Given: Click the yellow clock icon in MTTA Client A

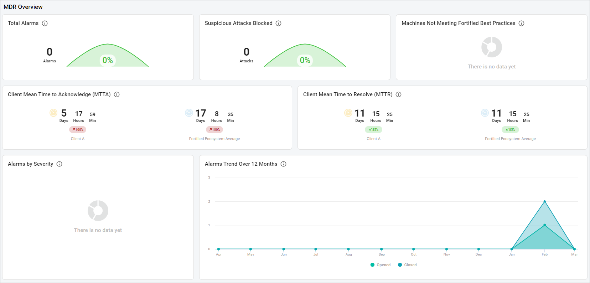Looking at the screenshot, I should (x=53, y=113).
